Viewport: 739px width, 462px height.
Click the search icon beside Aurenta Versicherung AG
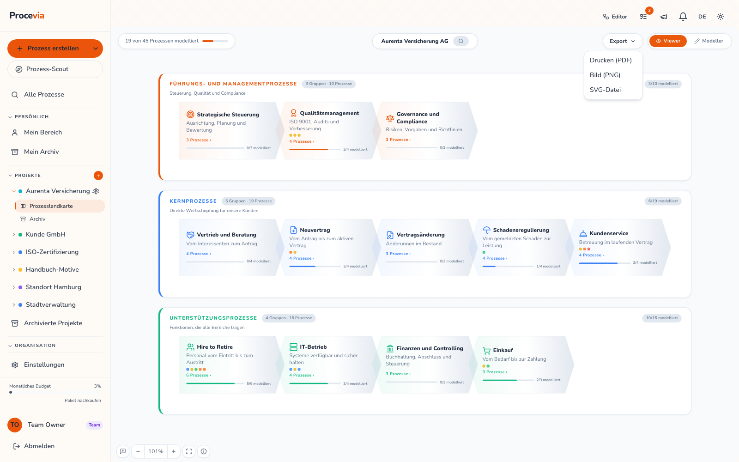tap(461, 41)
